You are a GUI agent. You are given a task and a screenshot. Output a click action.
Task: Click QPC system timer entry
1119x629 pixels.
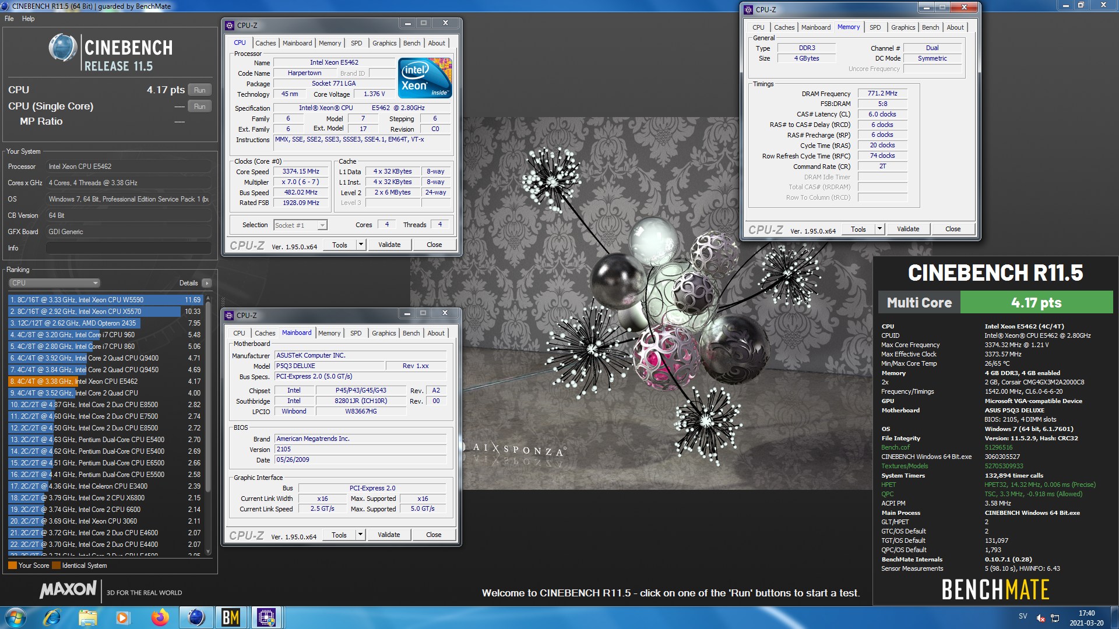(888, 494)
